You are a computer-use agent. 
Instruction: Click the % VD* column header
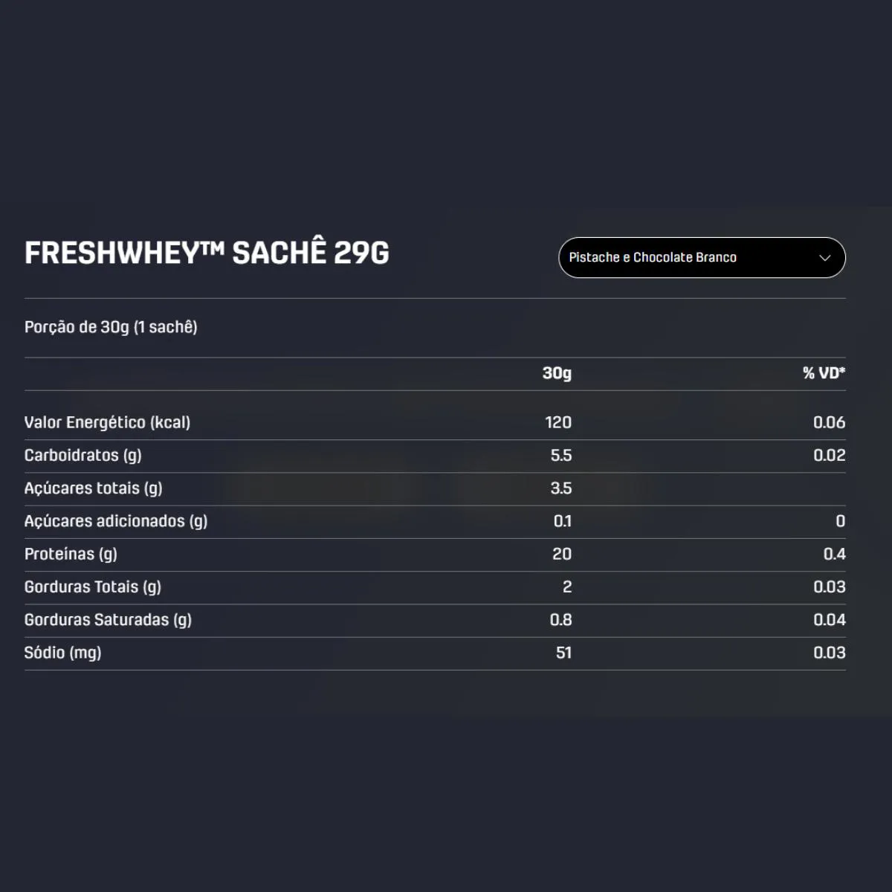[824, 373]
